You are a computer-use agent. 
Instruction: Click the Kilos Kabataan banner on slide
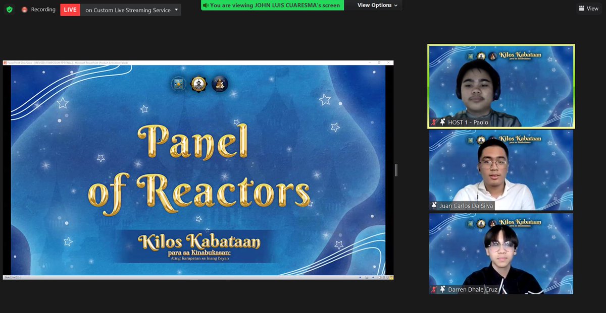[x=199, y=246]
